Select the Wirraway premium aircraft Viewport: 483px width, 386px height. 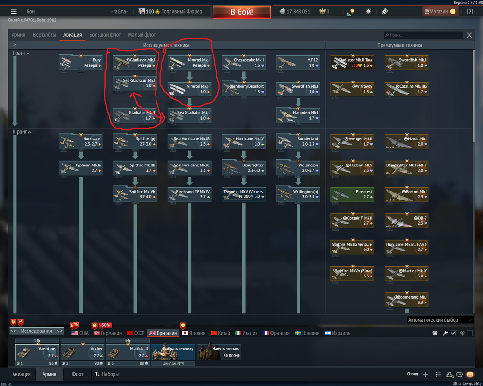[x=353, y=89]
